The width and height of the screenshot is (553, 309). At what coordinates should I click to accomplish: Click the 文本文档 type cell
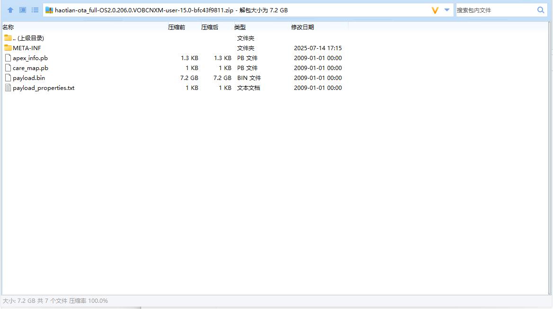[248, 88]
